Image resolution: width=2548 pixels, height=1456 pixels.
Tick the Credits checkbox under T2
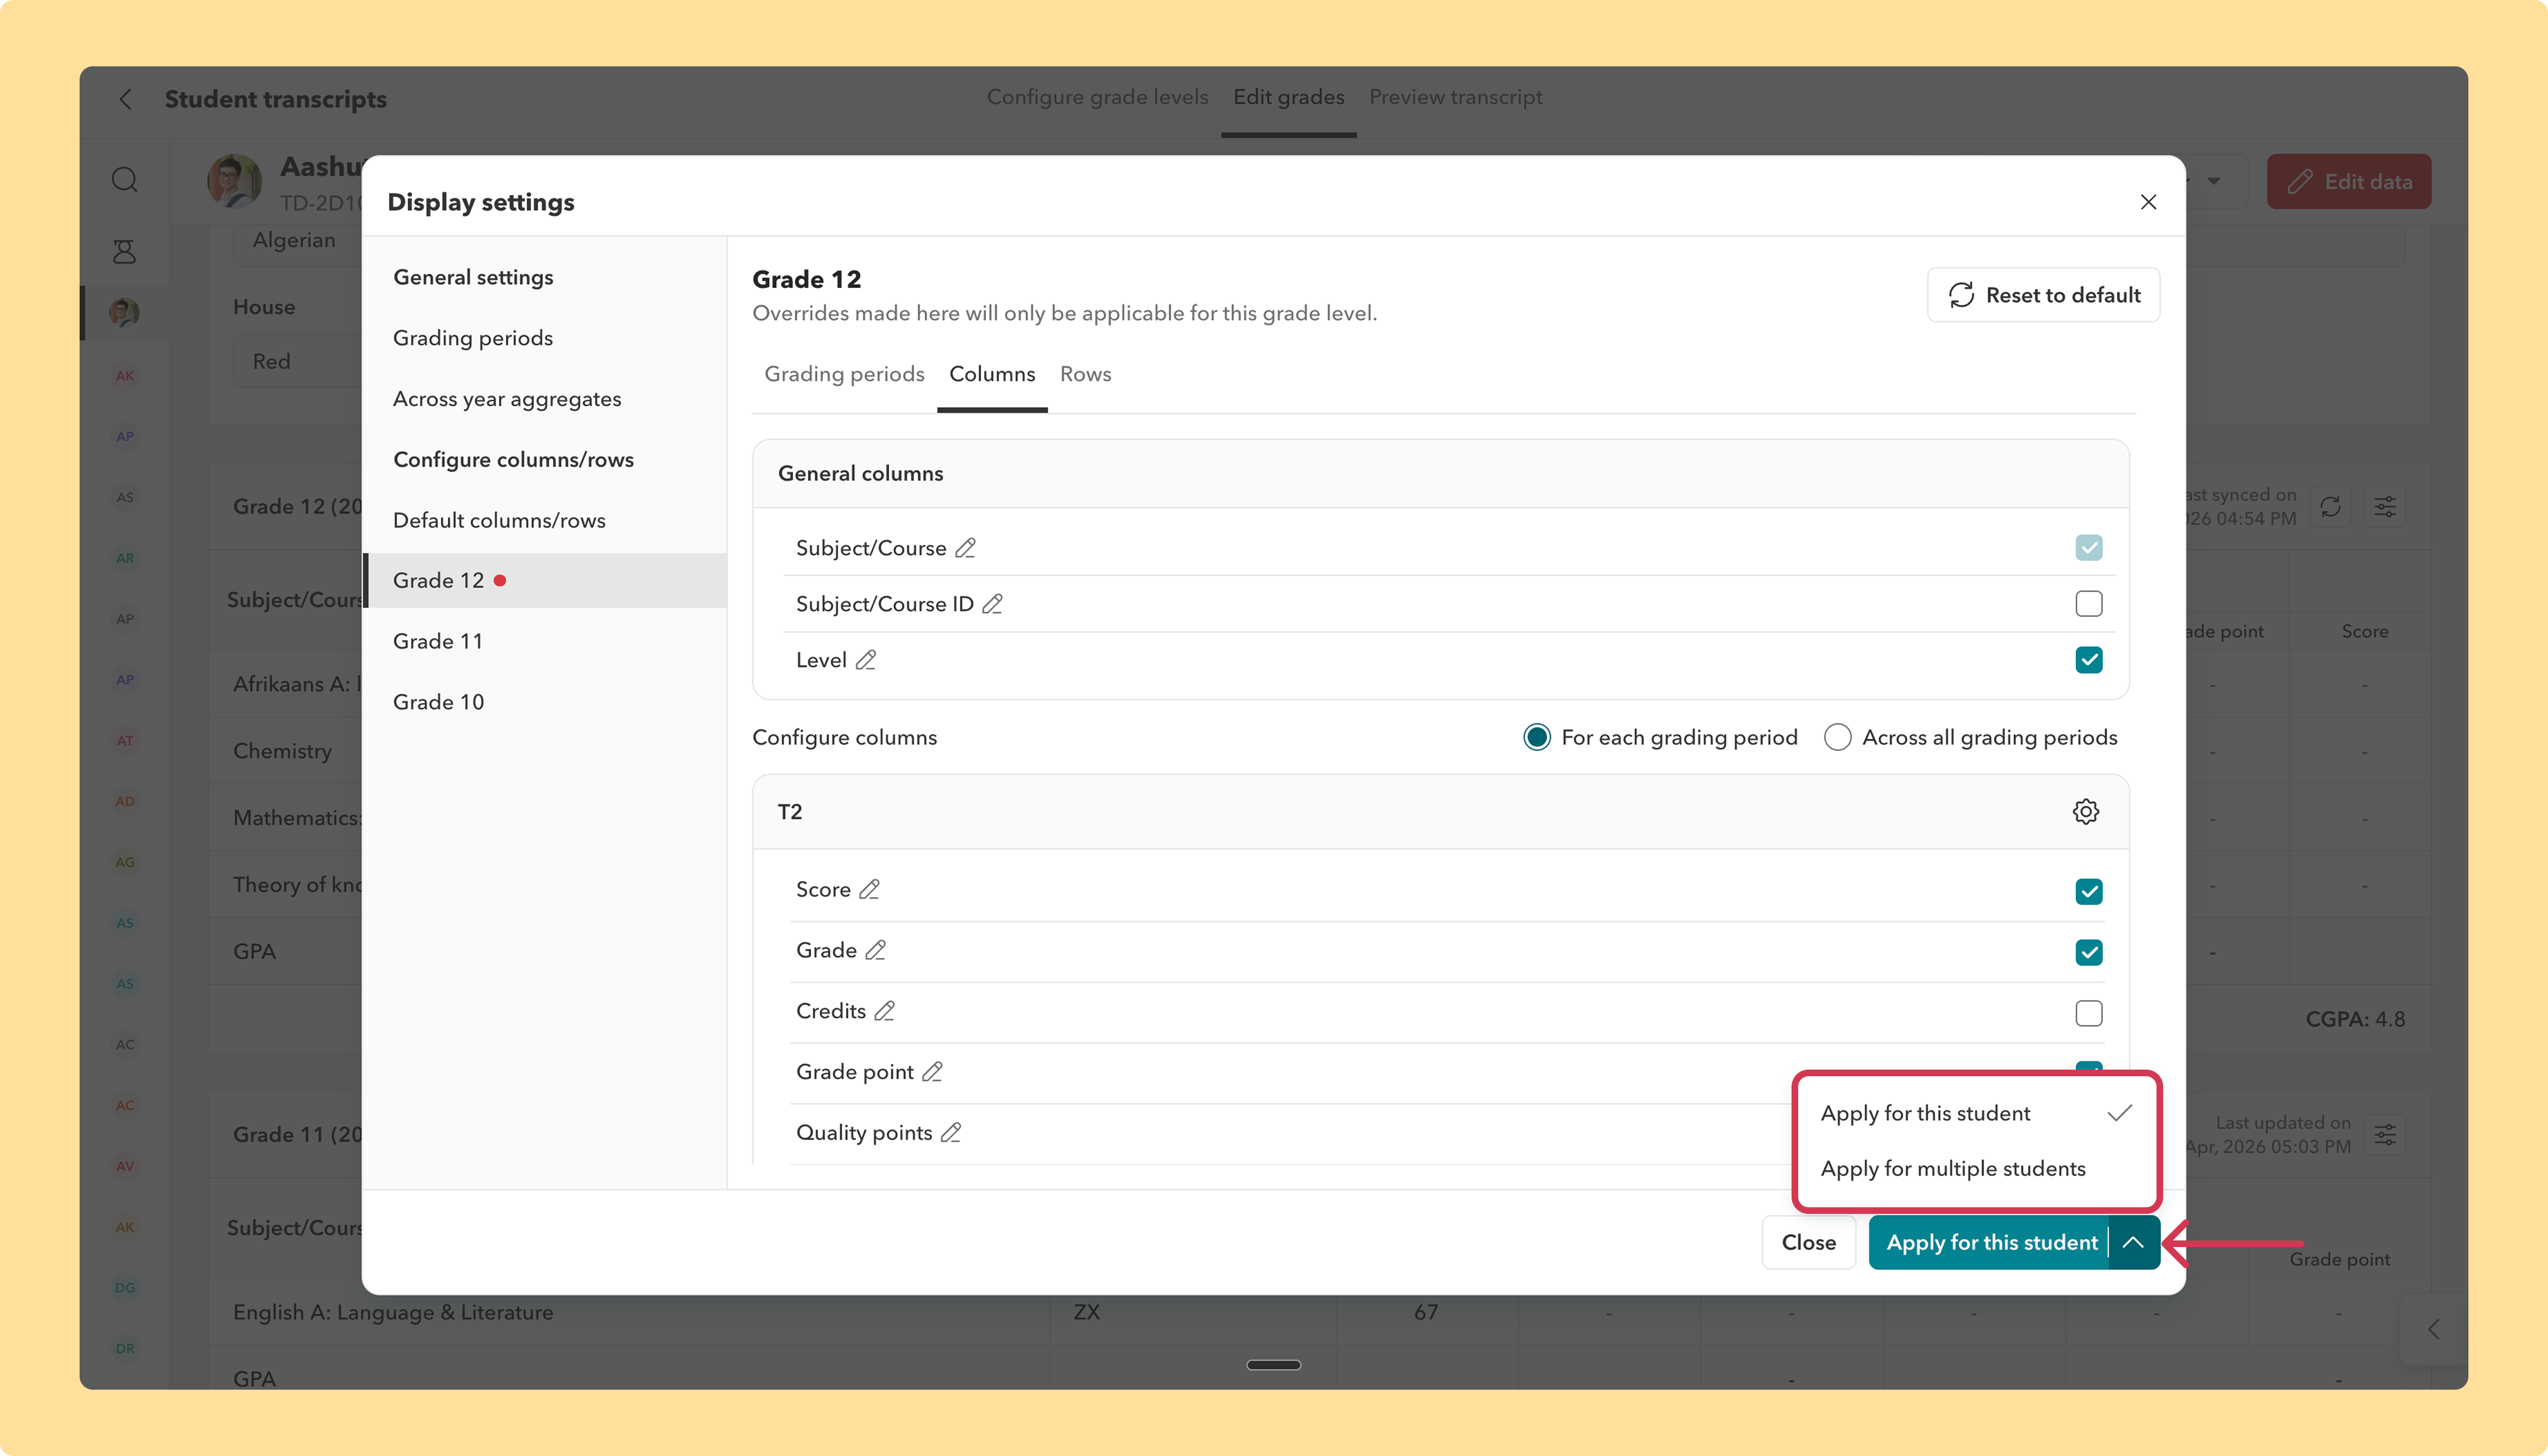point(2088,1013)
